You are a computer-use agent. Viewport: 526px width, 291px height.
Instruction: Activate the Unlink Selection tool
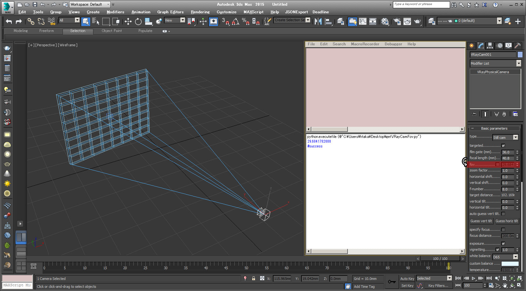(x=41, y=21)
